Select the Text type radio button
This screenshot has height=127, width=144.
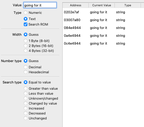26,19
